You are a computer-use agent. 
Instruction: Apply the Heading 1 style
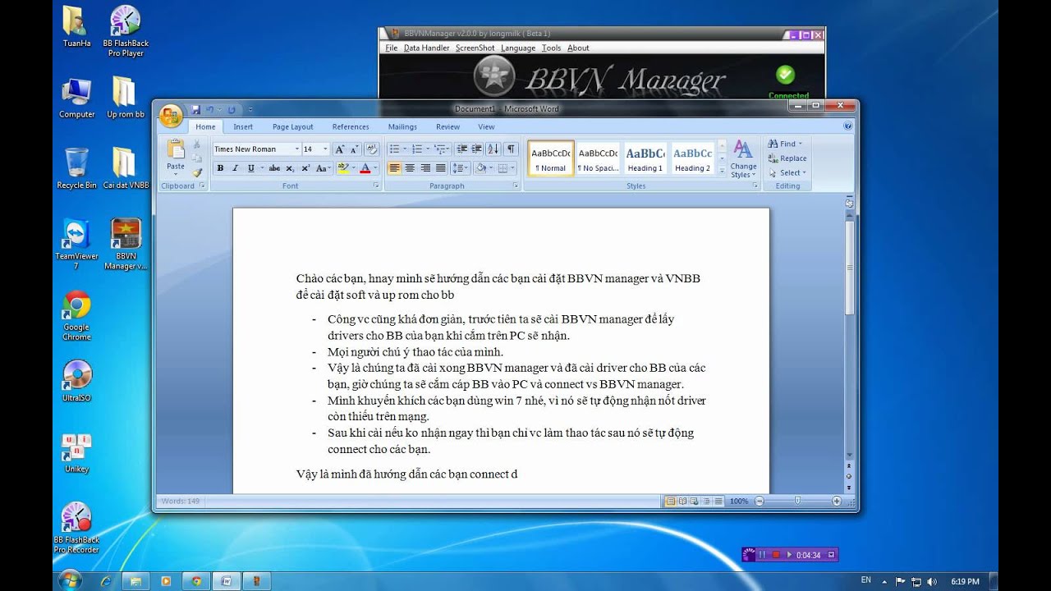coord(645,158)
